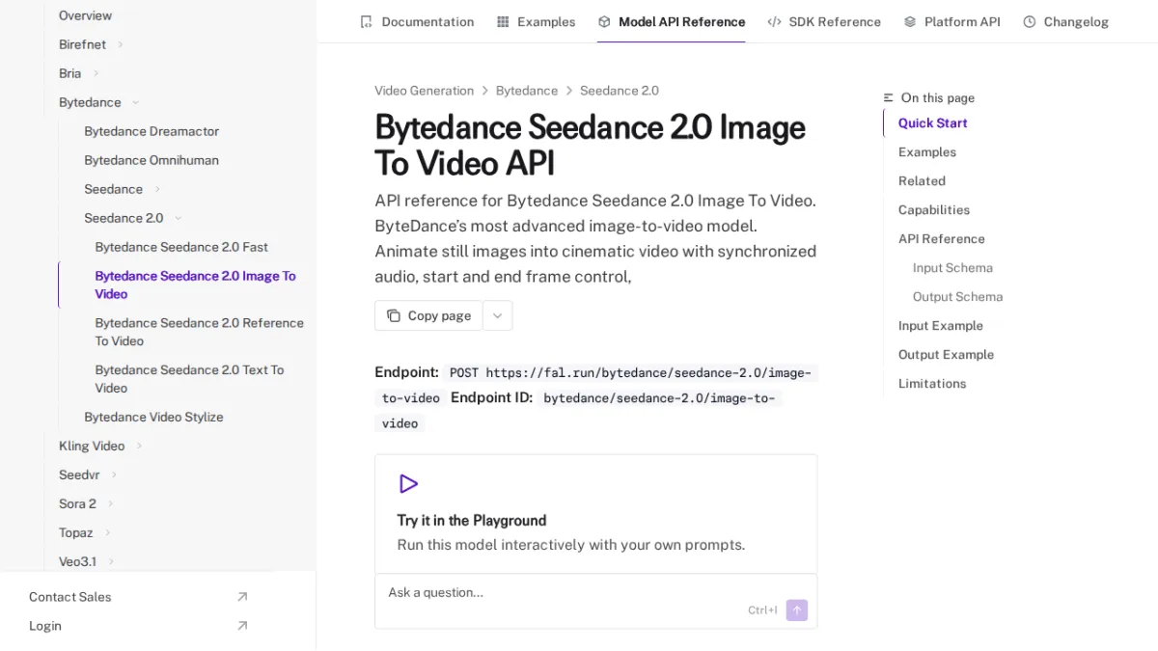The width and height of the screenshot is (1158, 651).
Task: Click the purple play icon in Playground card
Action: coord(408,484)
